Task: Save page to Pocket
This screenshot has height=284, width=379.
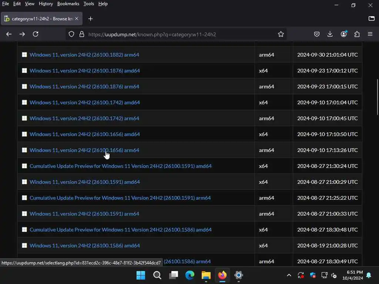Action: pos(317,34)
